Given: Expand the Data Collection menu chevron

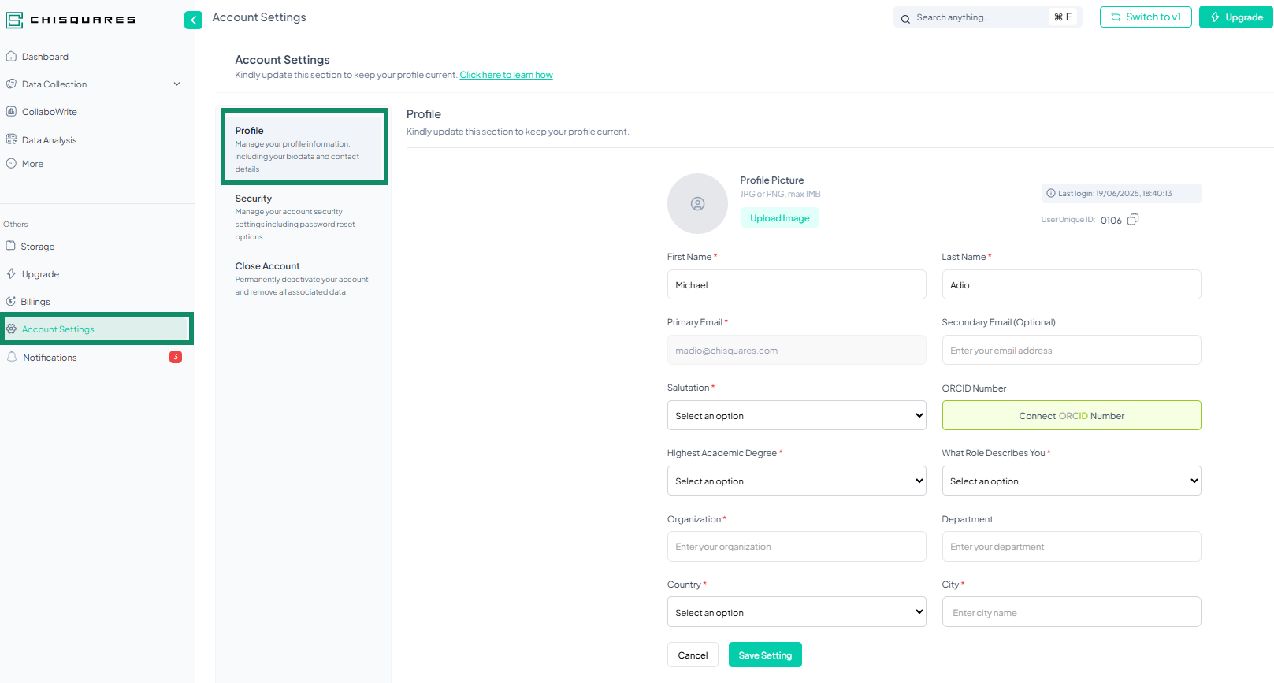Looking at the screenshot, I should (176, 84).
